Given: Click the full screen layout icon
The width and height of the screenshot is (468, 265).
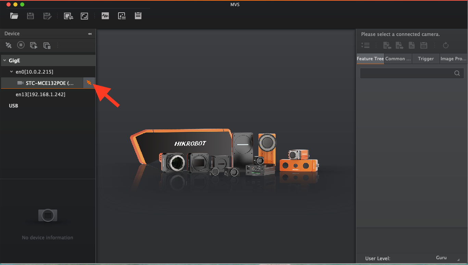Looking at the screenshot, I should pos(85,16).
